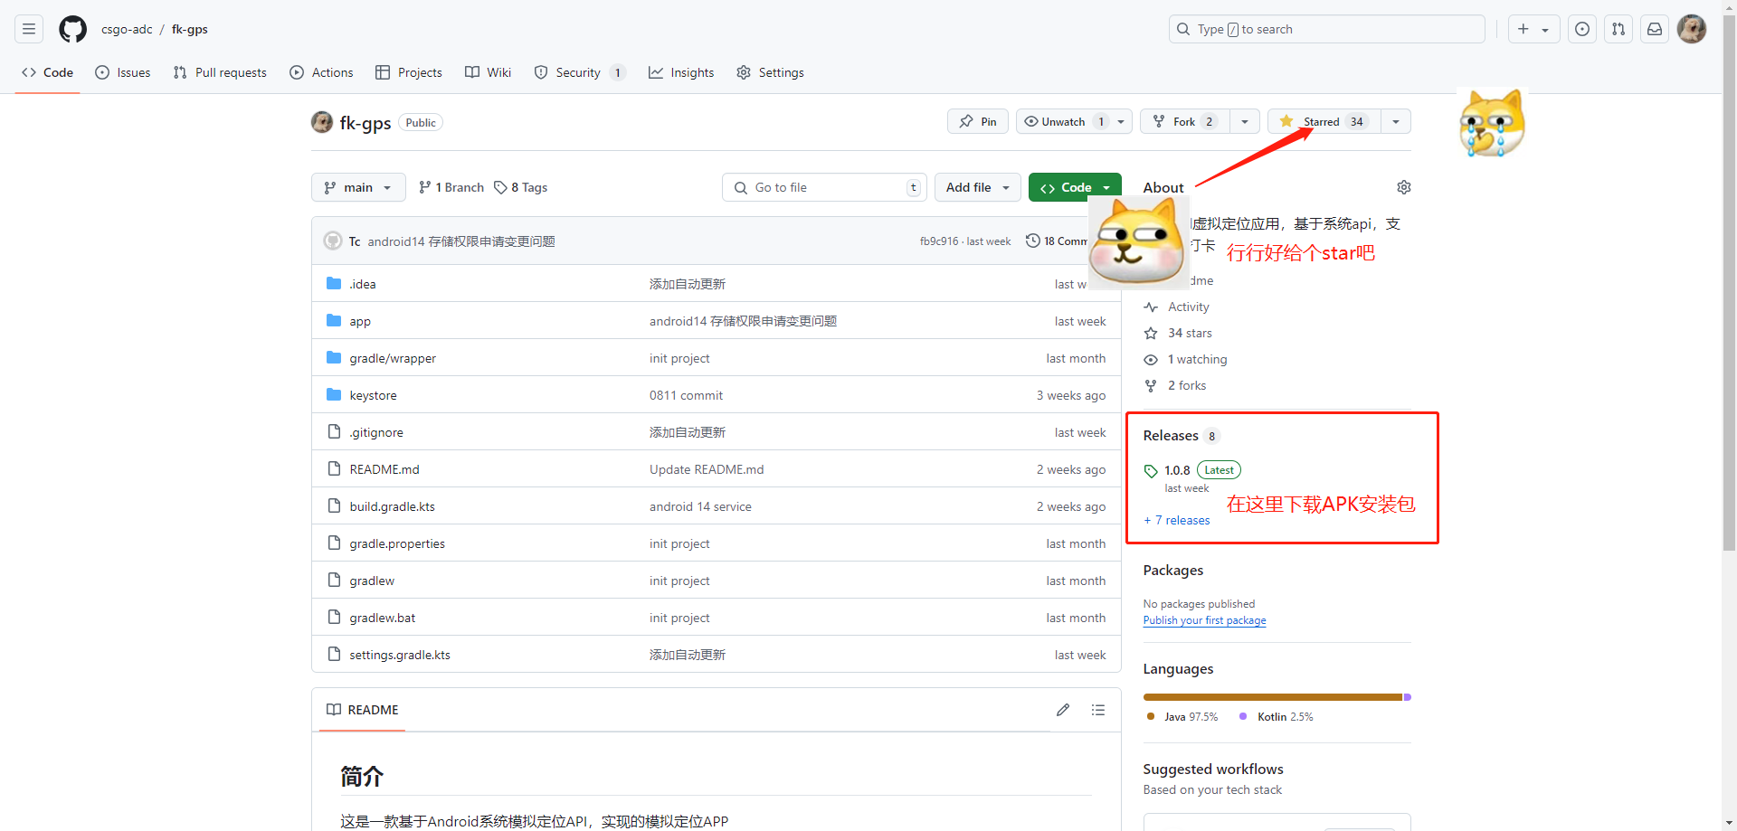Open the pull requests icon in header
This screenshot has height=831, width=1737.
click(1618, 29)
